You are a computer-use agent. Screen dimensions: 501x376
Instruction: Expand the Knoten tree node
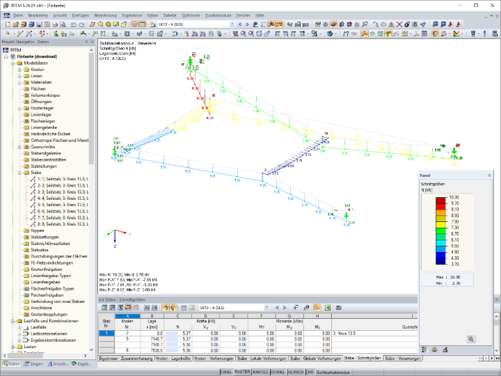(x=19, y=70)
